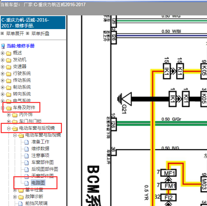Select the 故障诊断 tree item
The image size is (207, 206).
pyautogui.click(x=34, y=197)
